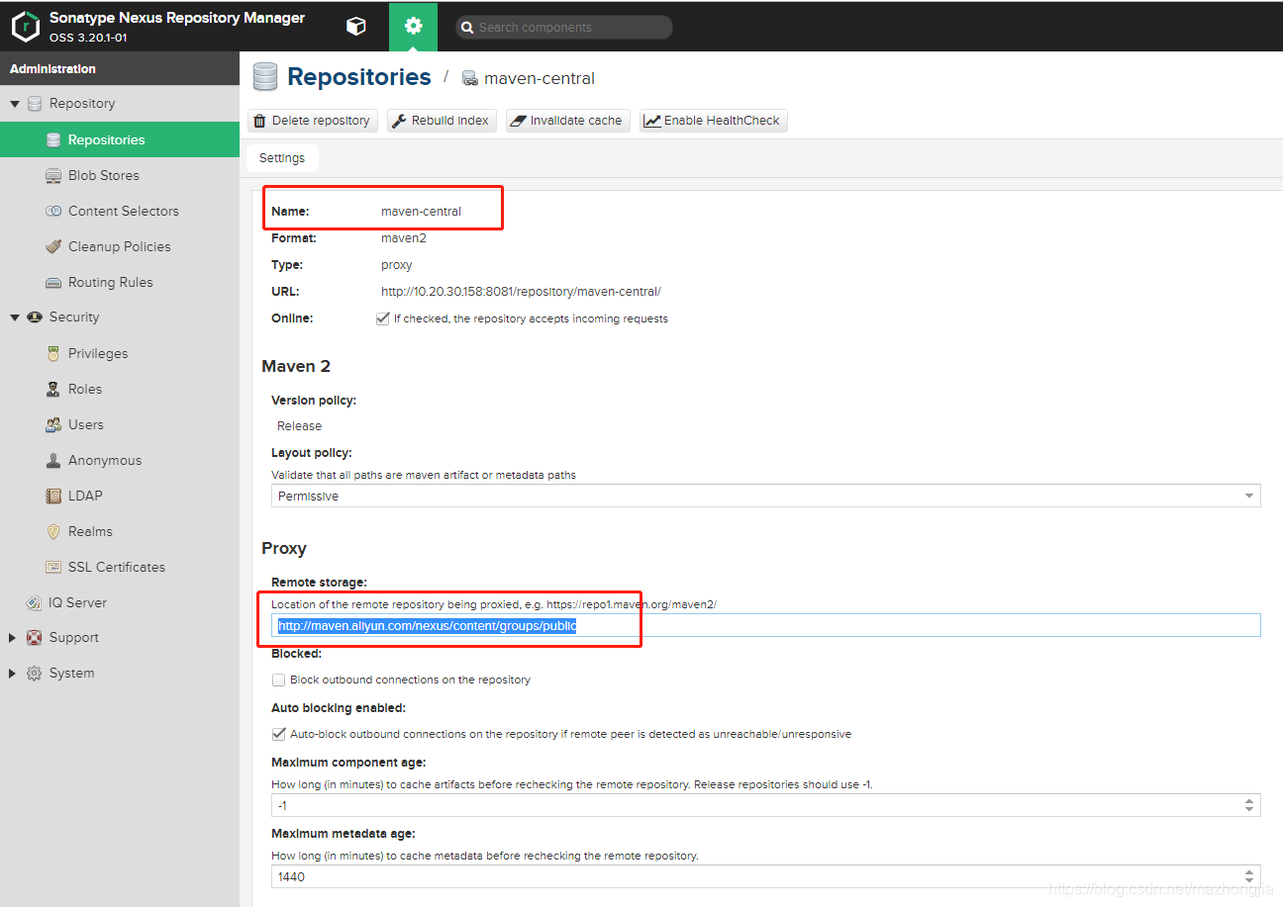Click Enable HealthCheck button

tap(714, 121)
